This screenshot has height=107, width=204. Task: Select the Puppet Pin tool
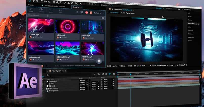[81, 3]
